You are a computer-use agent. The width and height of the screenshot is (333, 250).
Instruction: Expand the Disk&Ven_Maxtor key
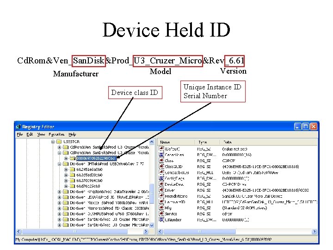tap(60, 203)
